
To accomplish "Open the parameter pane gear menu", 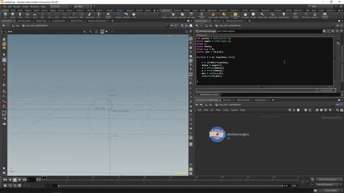I will click(324, 31).
